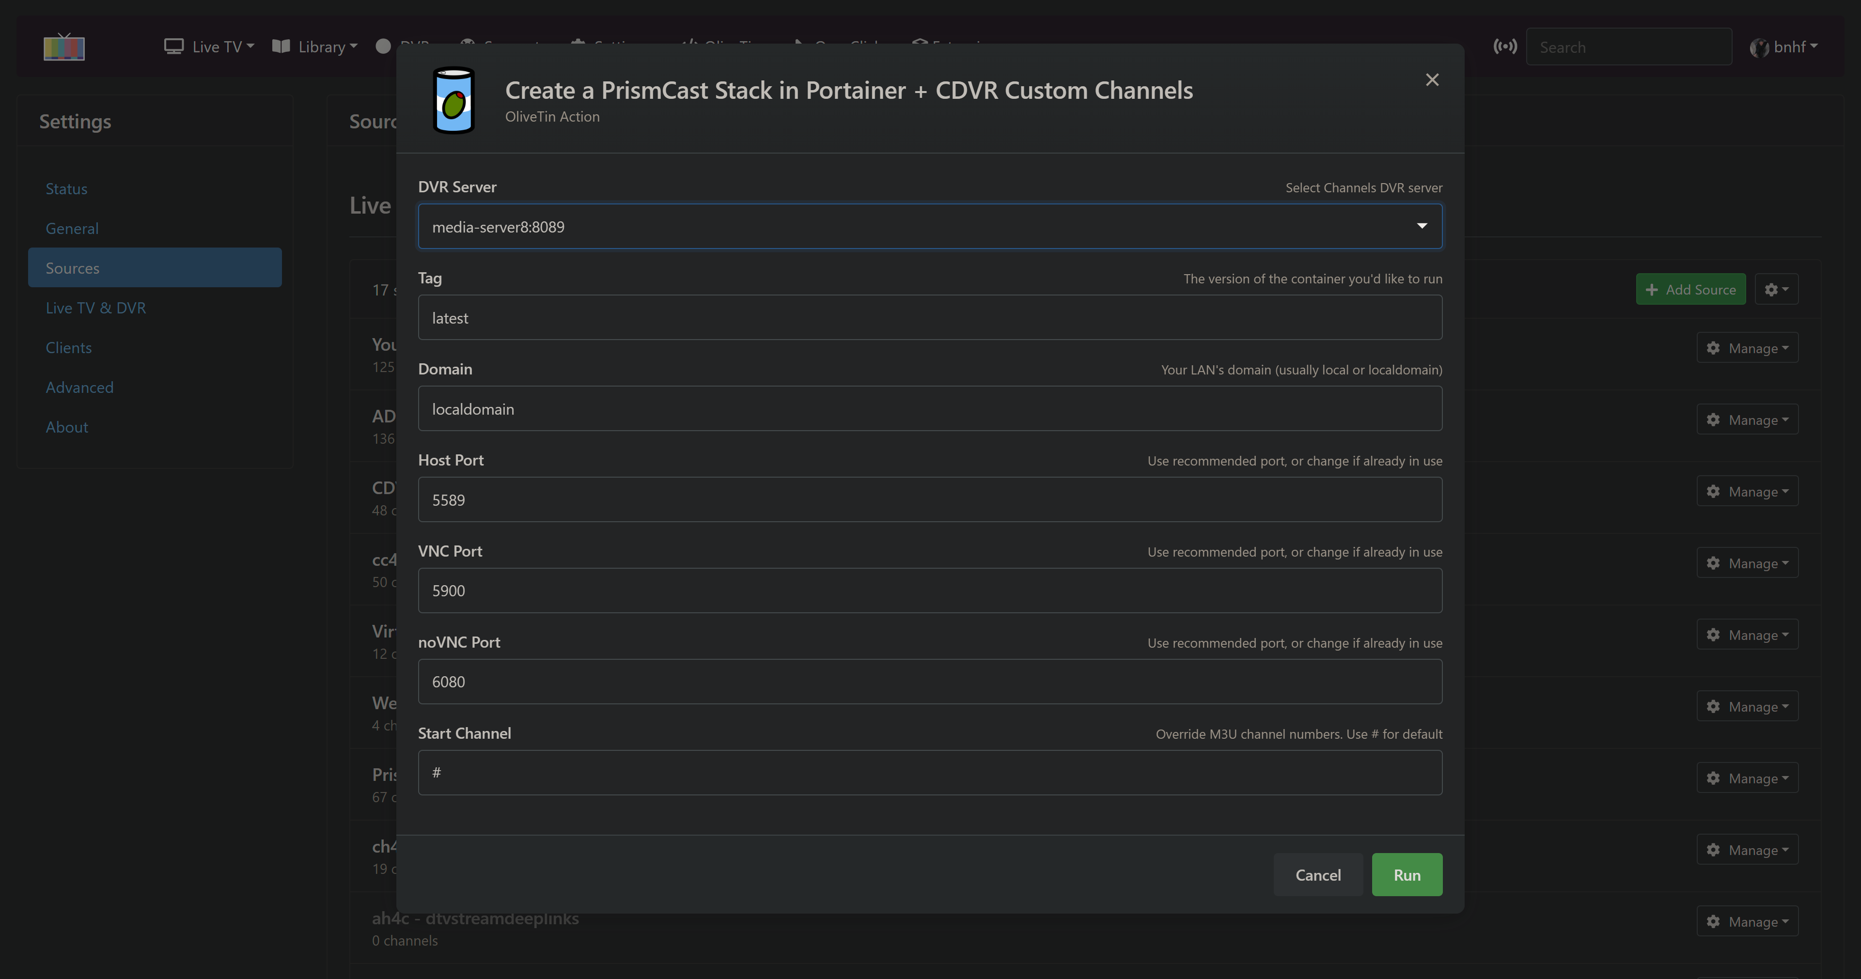Viewport: 1861px width, 979px height.
Task: Click the broadcast signal icon
Action: click(x=1505, y=47)
